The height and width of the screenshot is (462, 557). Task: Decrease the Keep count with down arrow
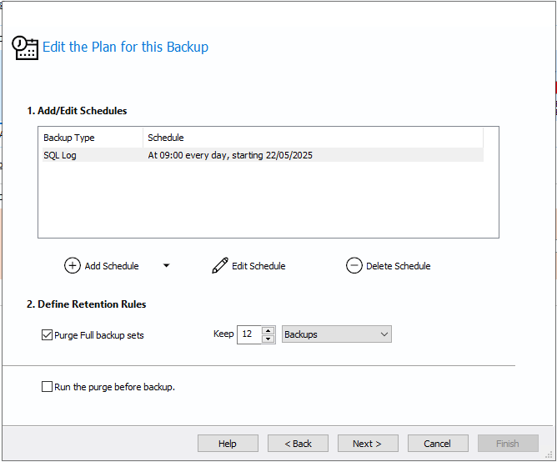click(x=268, y=339)
